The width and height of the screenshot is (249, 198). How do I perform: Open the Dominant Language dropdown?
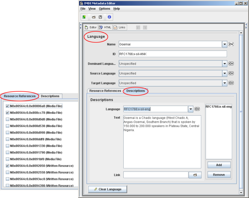224,64
